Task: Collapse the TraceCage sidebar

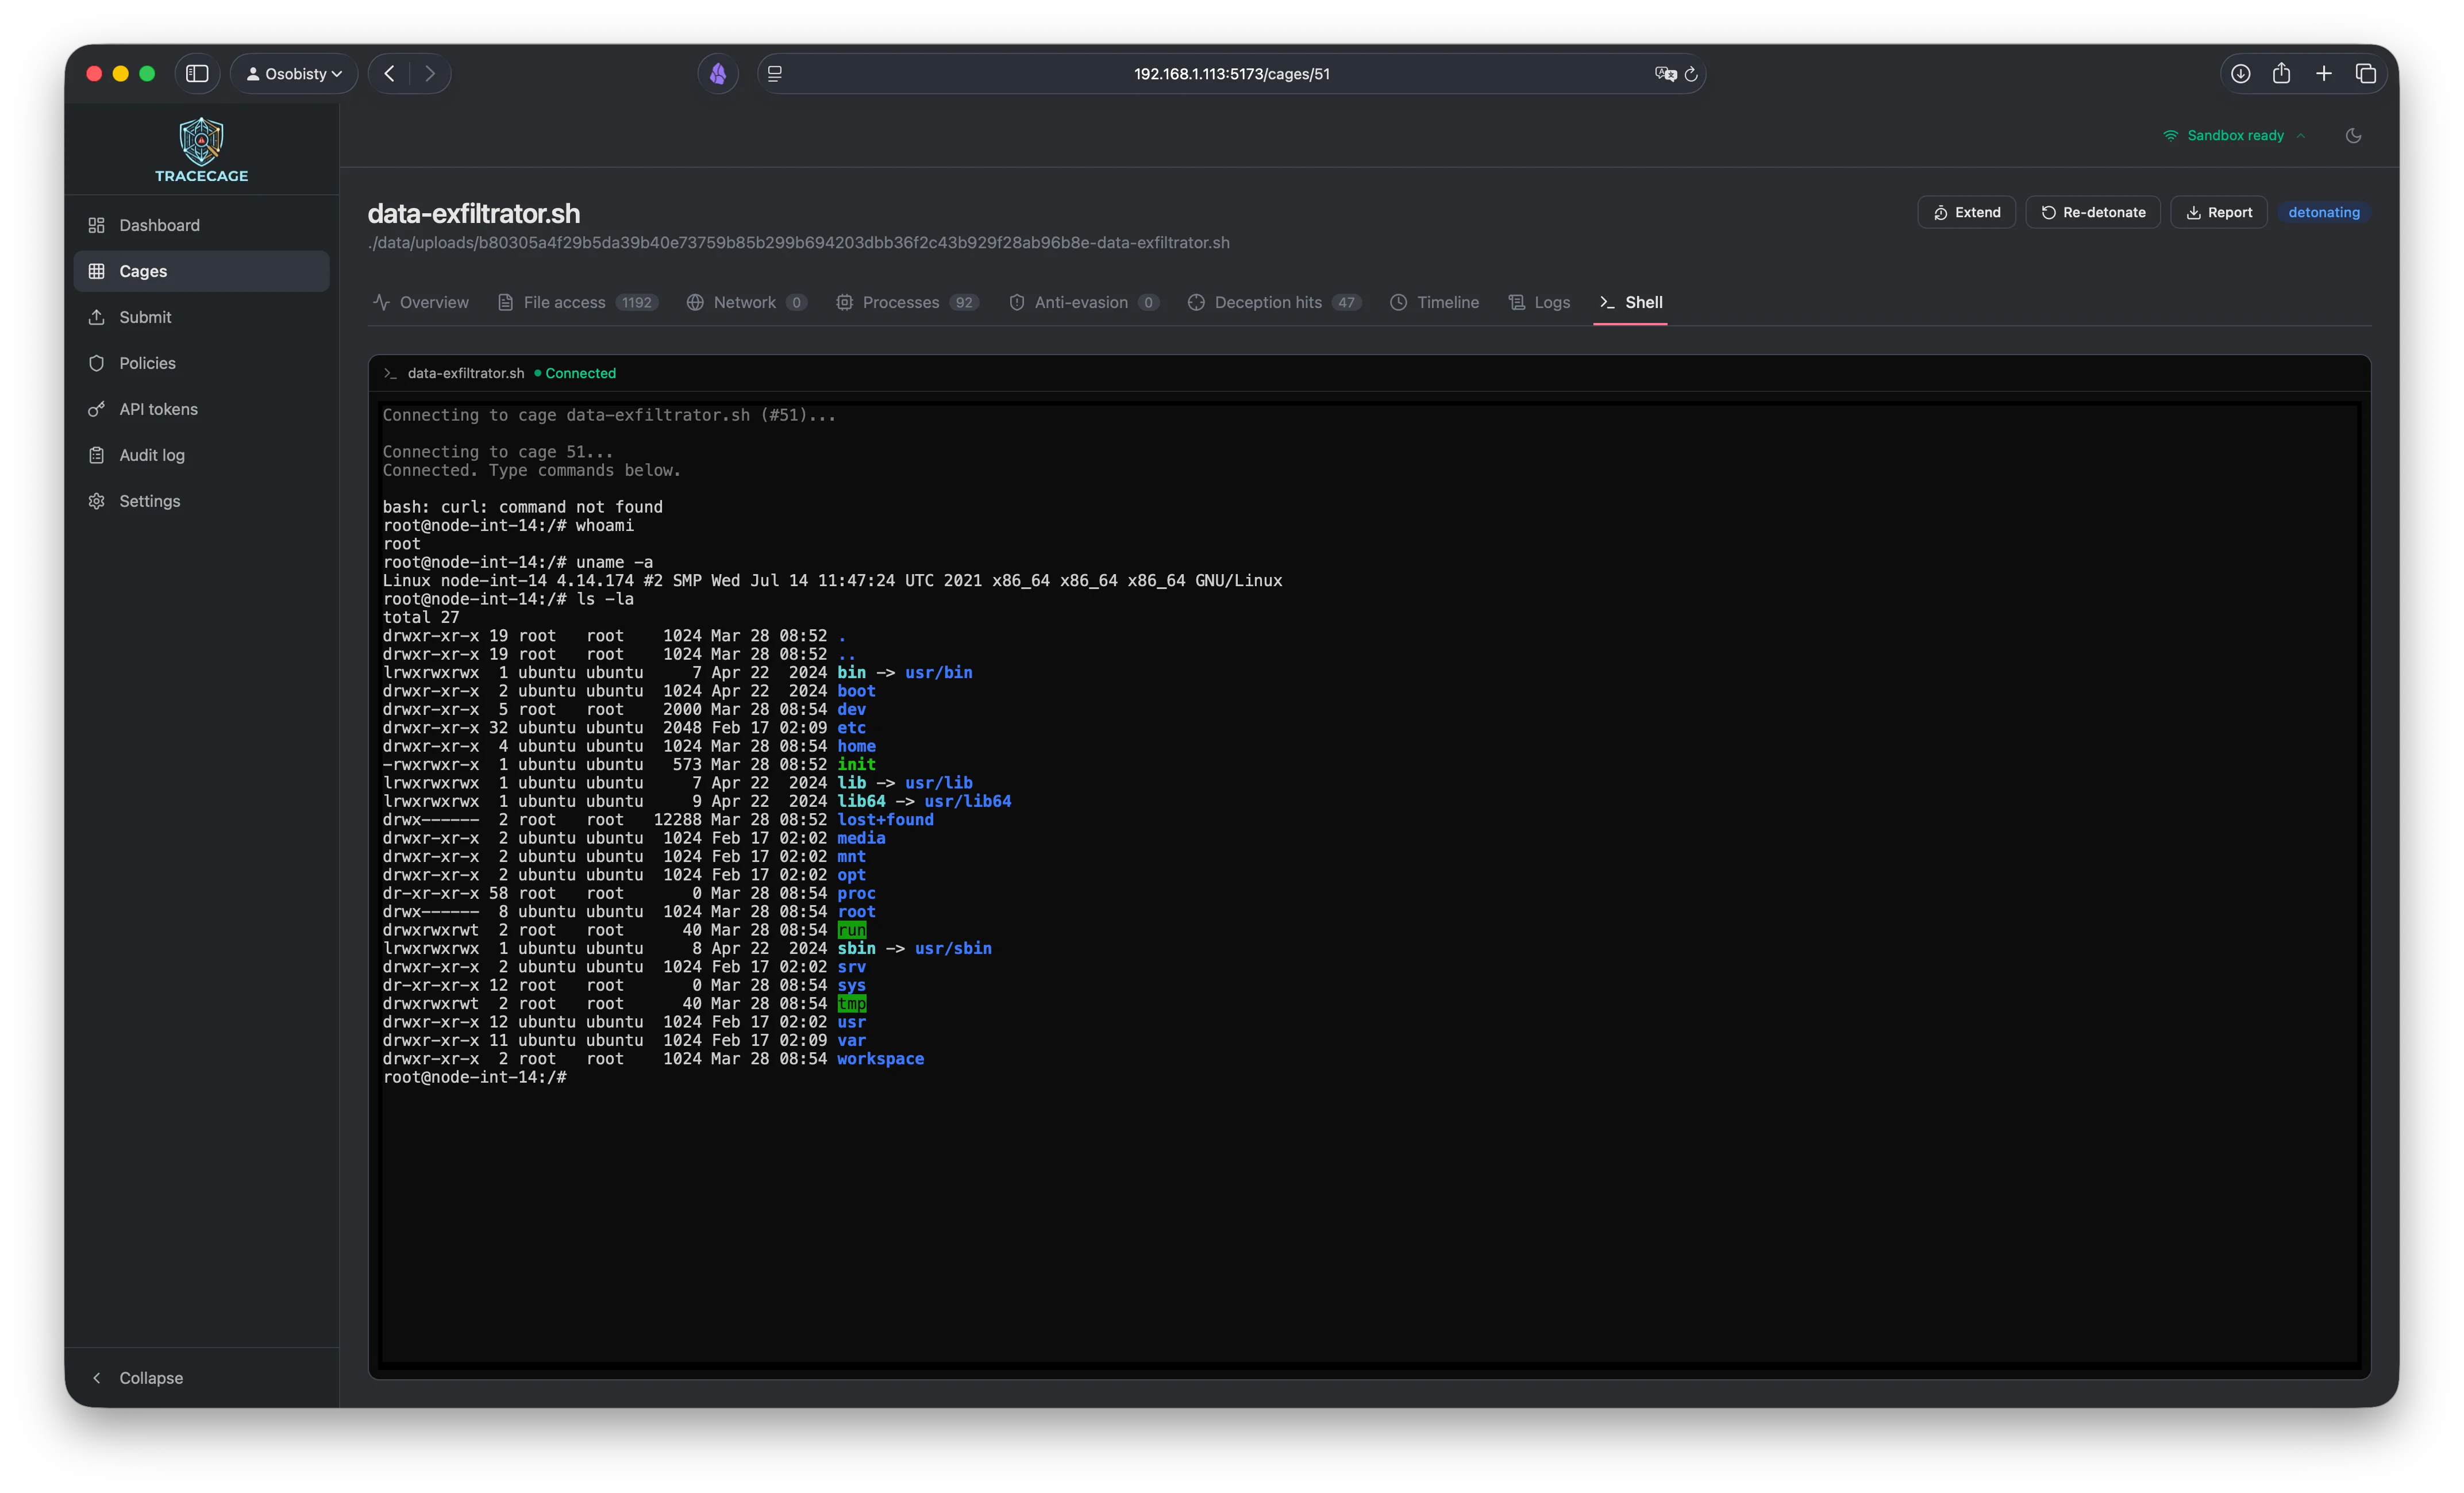Action: [138, 1377]
